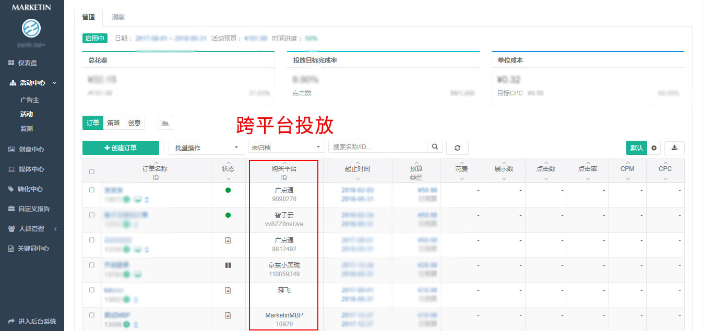This screenshot has height=331, width=703.
Task: Click the 创建订单 button
Action: (121, 148)
